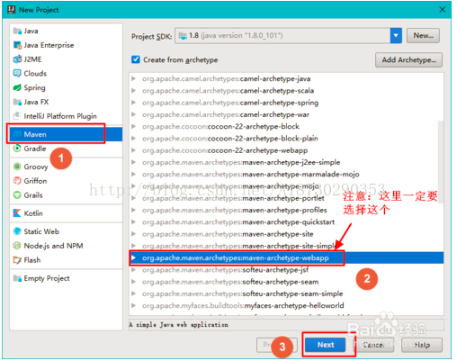This screenshot has height=361, width=457.
Task: Select maven-archetype-mojo row
Action: (286, 186)
